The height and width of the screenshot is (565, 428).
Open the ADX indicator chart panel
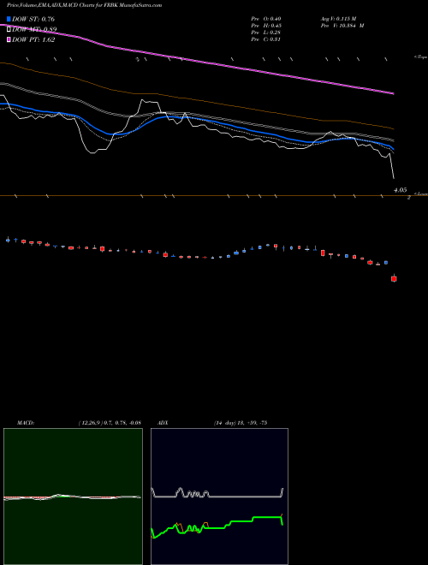pos(219,497)
